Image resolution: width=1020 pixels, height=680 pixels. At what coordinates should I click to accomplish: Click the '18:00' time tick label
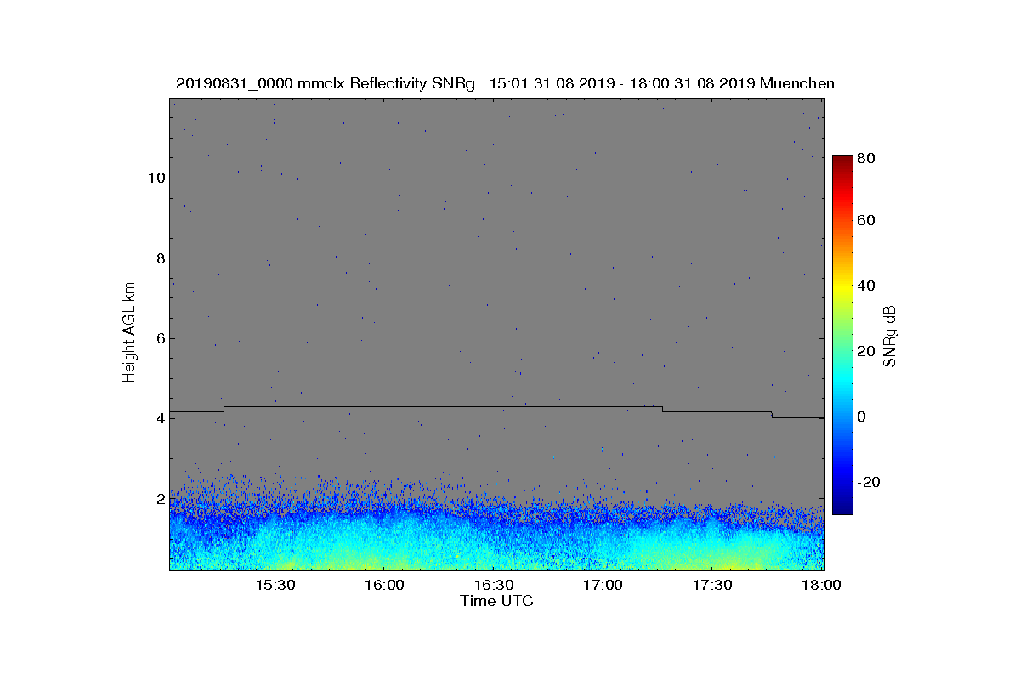pyautogui.click(x=822, y=585)
